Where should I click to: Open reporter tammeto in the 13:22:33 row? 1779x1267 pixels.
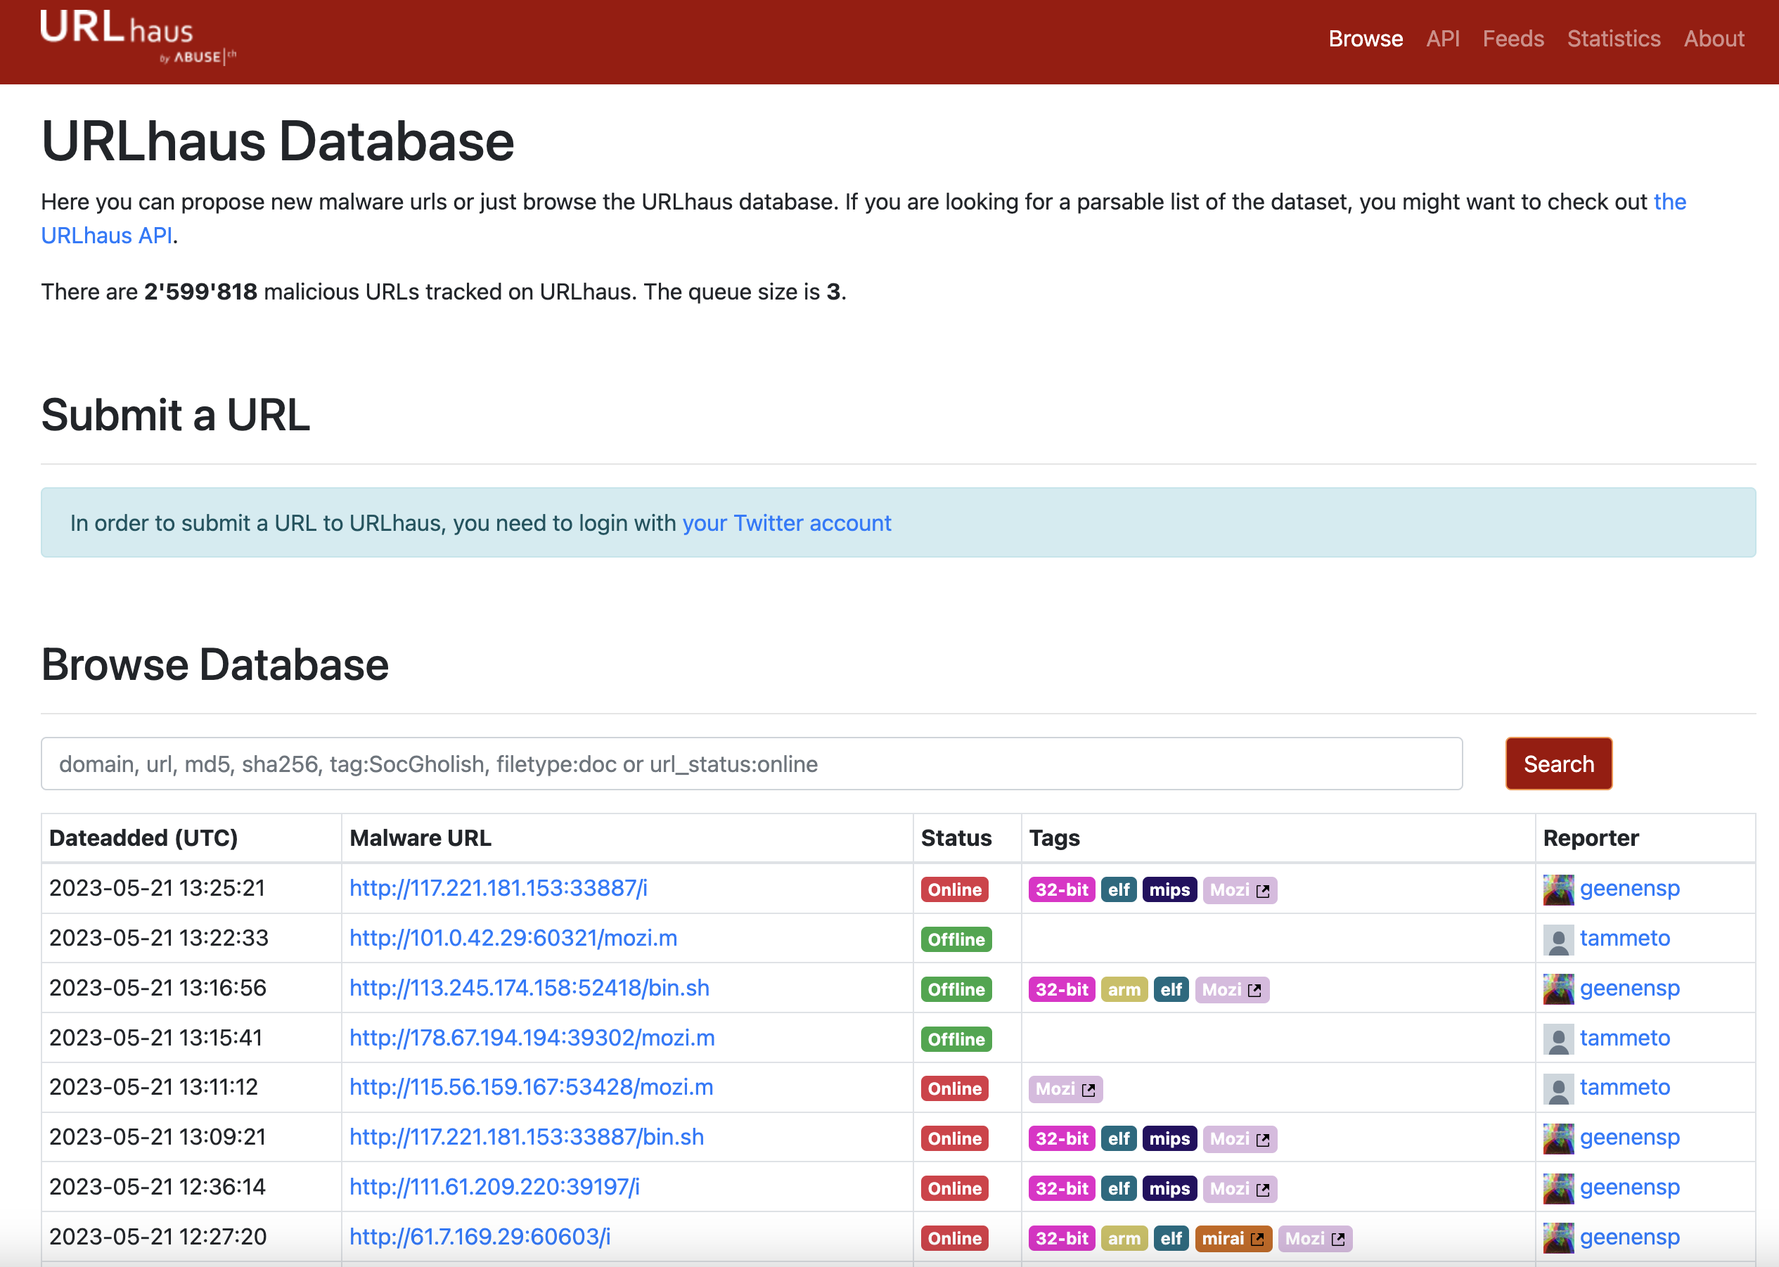pos(1625,938)
